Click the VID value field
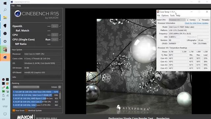Screen dimensions: 211x119 click(x=174, y=37)
